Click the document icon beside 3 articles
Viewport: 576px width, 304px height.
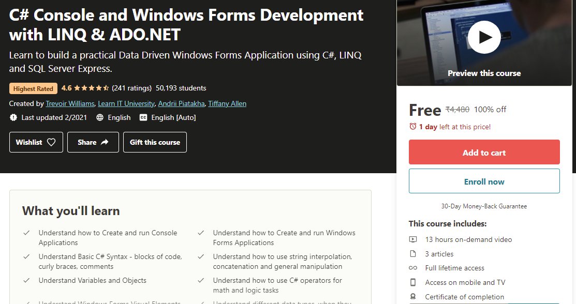[x=413, y=254]
